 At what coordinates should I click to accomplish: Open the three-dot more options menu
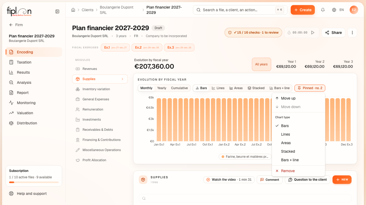click(352, 33)
